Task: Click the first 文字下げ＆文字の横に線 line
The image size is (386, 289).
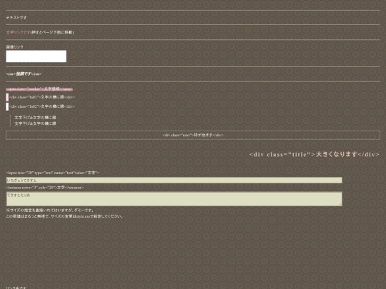Action: pos(35,118)
